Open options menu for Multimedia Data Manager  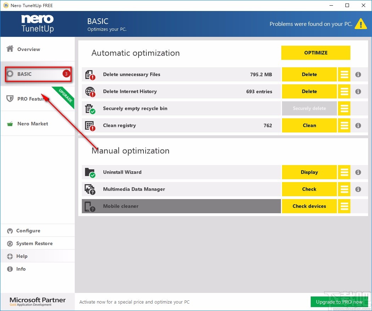(x=344, y=189)
